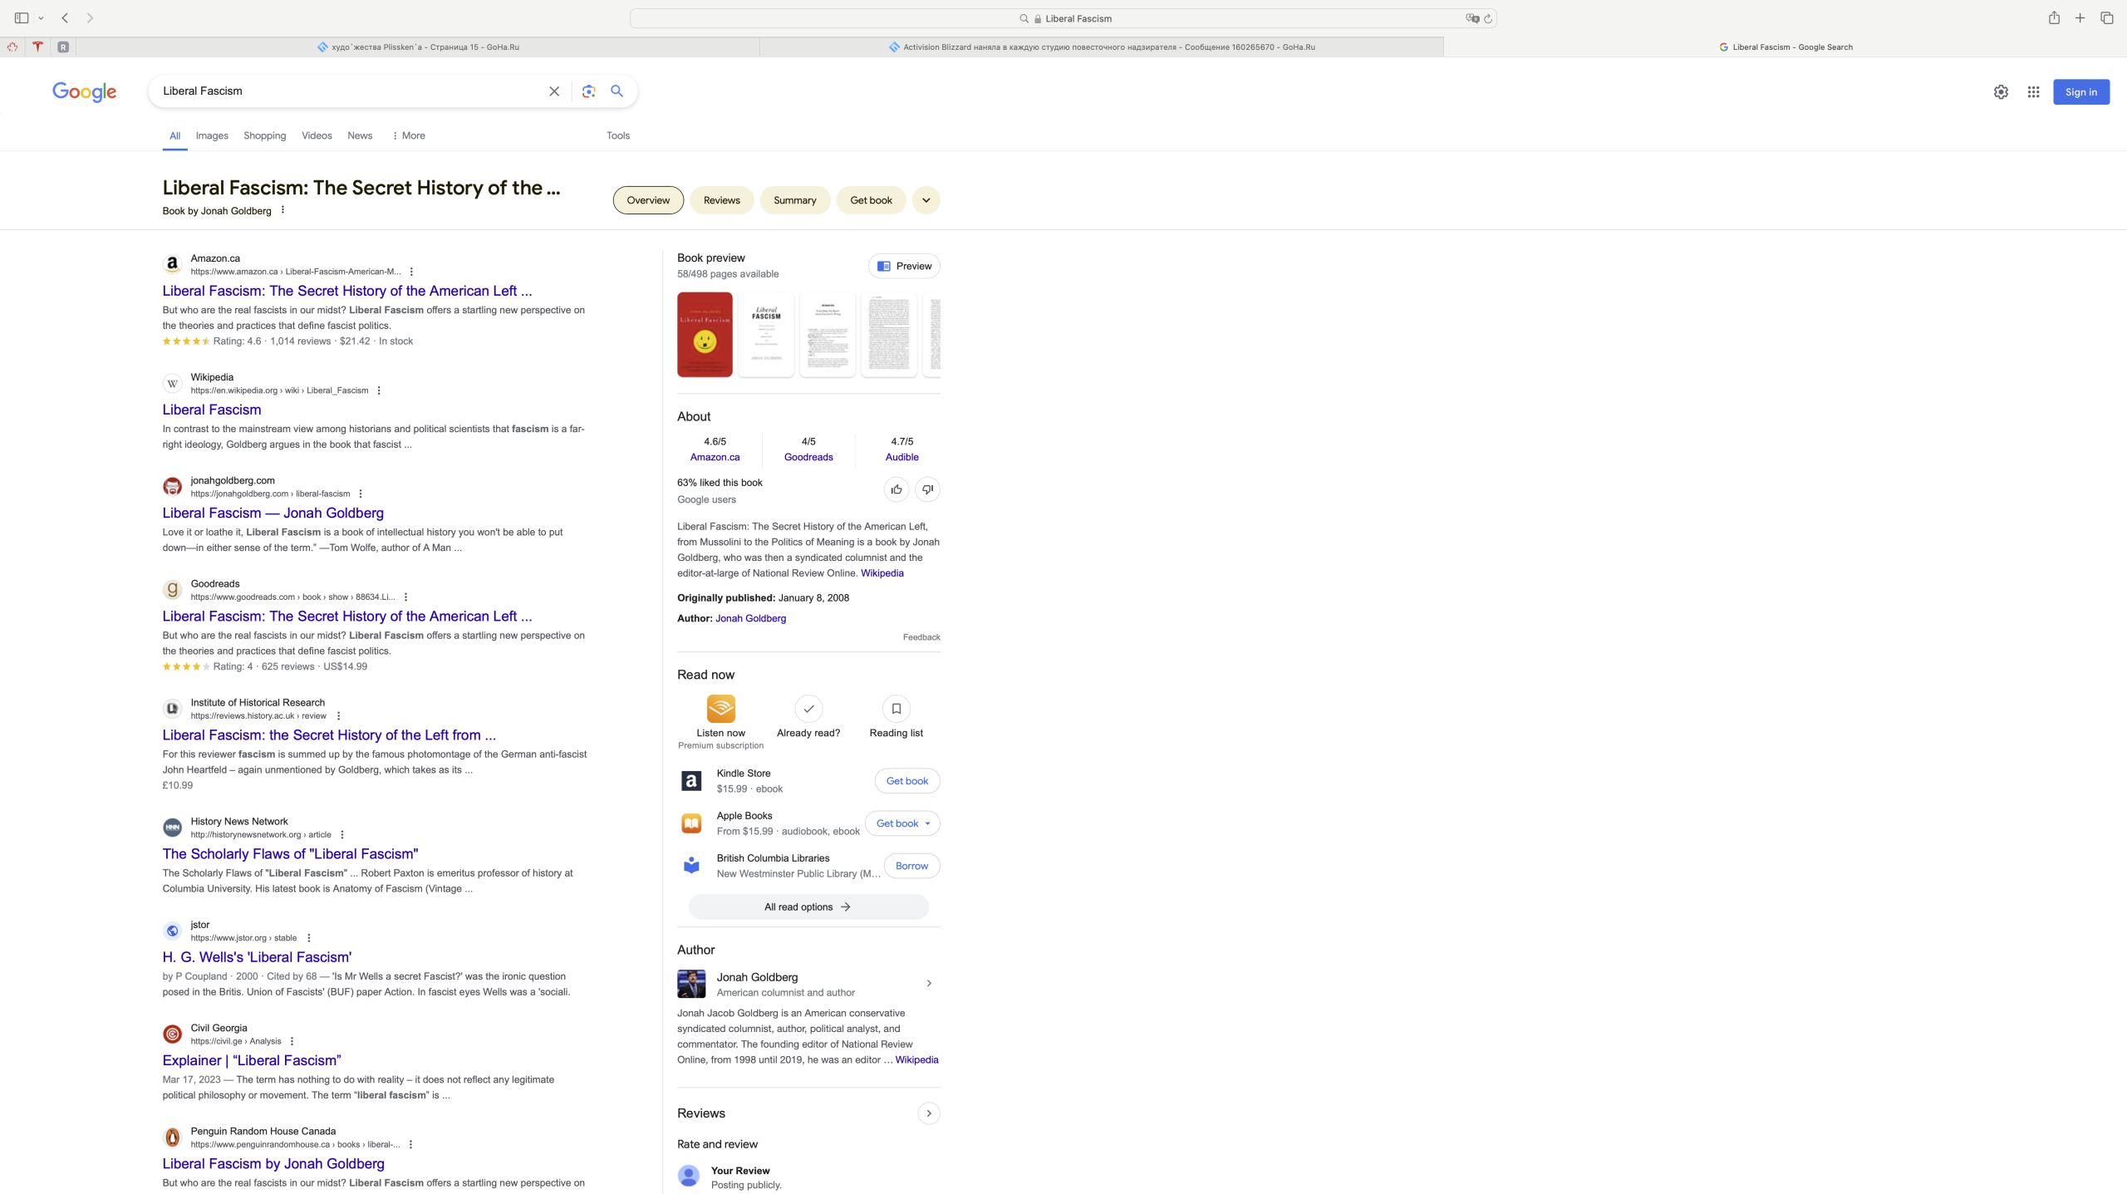Open a new tab with the plus icon

point(2080,17)
